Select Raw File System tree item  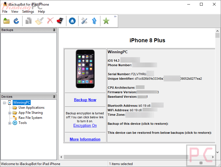point(30,118)
